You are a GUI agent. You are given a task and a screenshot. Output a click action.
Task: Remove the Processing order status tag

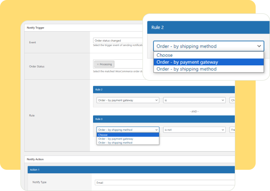coord(97,64)
